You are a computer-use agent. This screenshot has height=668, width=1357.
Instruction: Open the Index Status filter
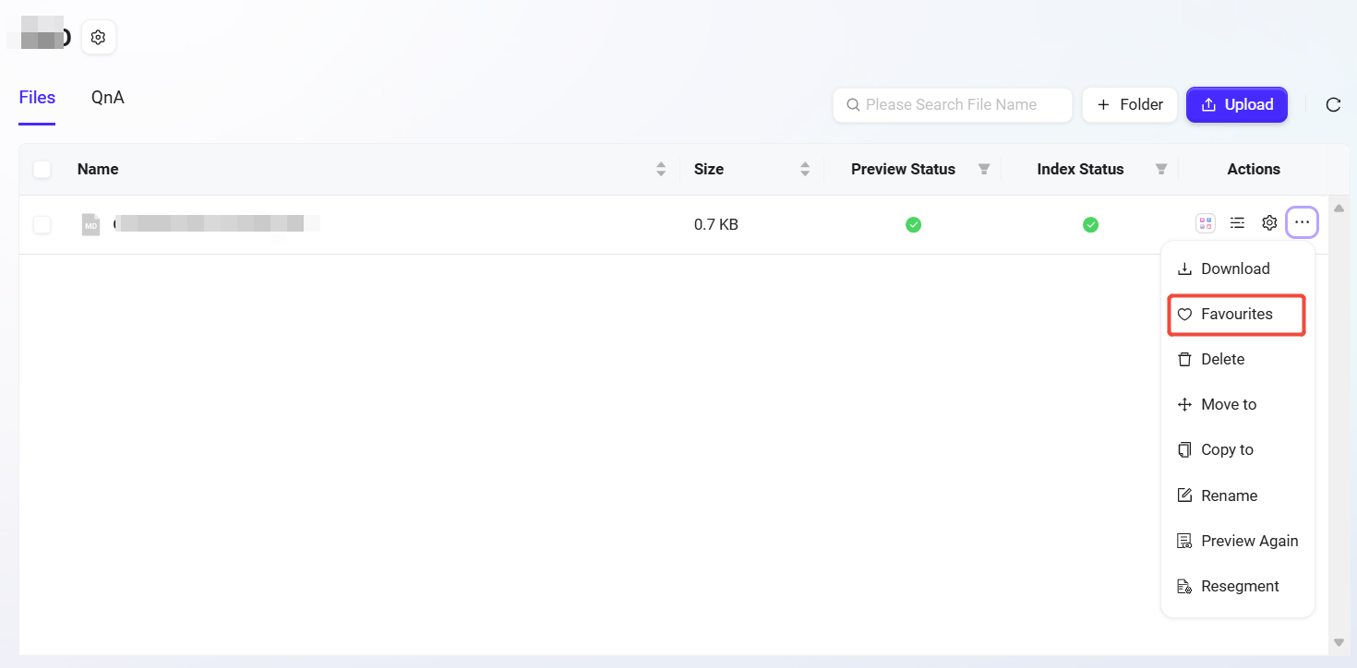pos(1161,170)
